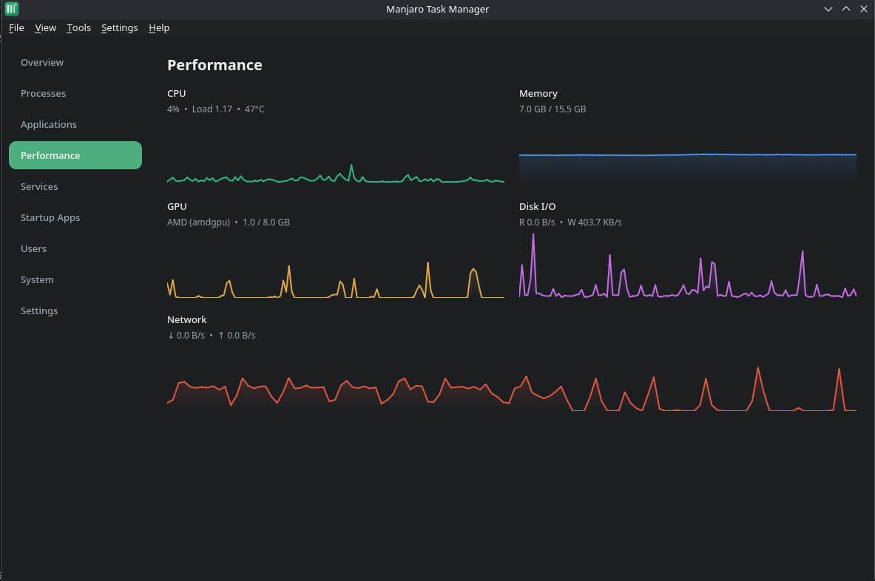Click the disk write rate W 403.7 KB/s line
This screenshot has width=875, height=581.
tap(570, 222)
